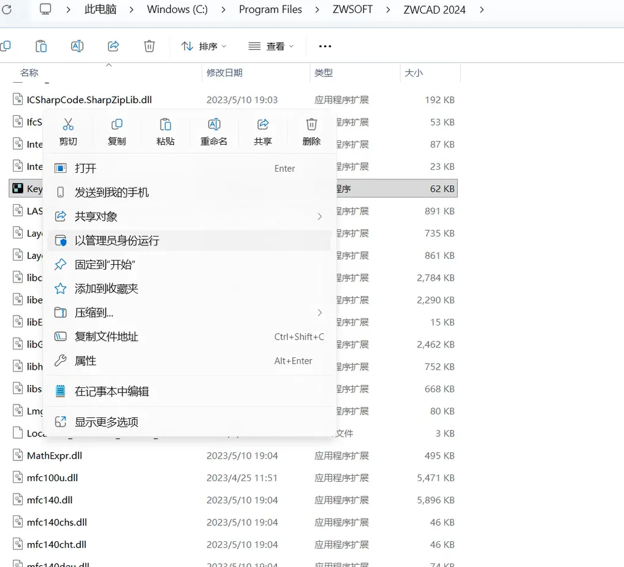Click 此电脑 breadcrumb segment
Viewport: 624px width, 567px height.
click(x=101, y=9)
